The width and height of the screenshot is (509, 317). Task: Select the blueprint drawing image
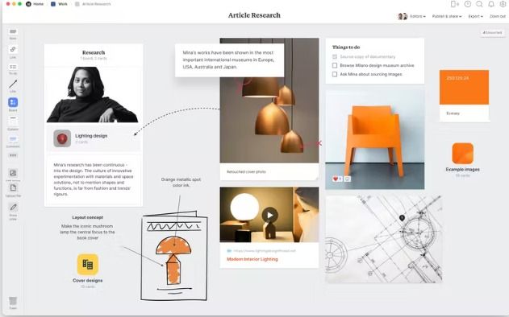pyautogui.click(x=384, y=239)
